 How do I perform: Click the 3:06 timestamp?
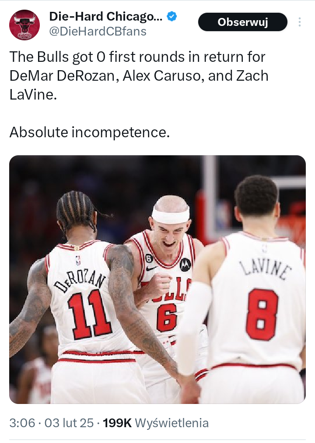[x=22, y=423]
